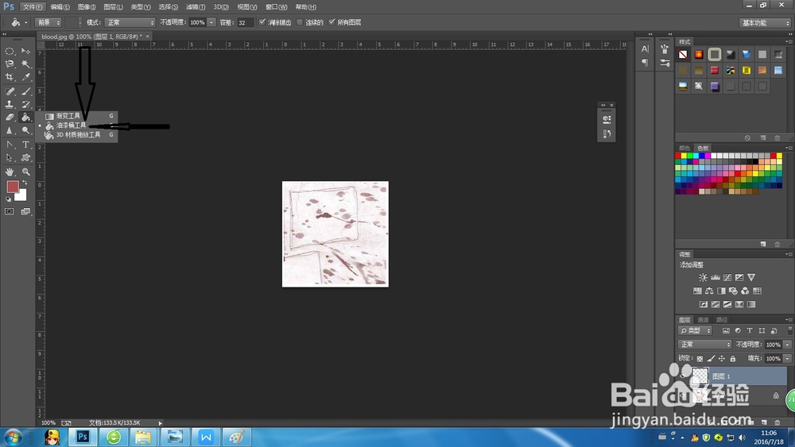Select the Pen tool
Image resolution: width=795 pixels, height=447 pixels.
[10, 145]
